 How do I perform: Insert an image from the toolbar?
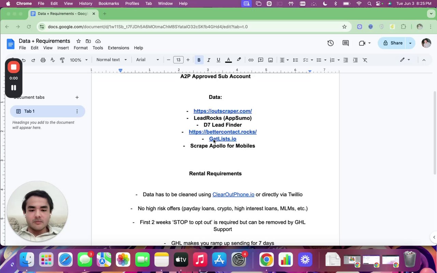(270, 60)
